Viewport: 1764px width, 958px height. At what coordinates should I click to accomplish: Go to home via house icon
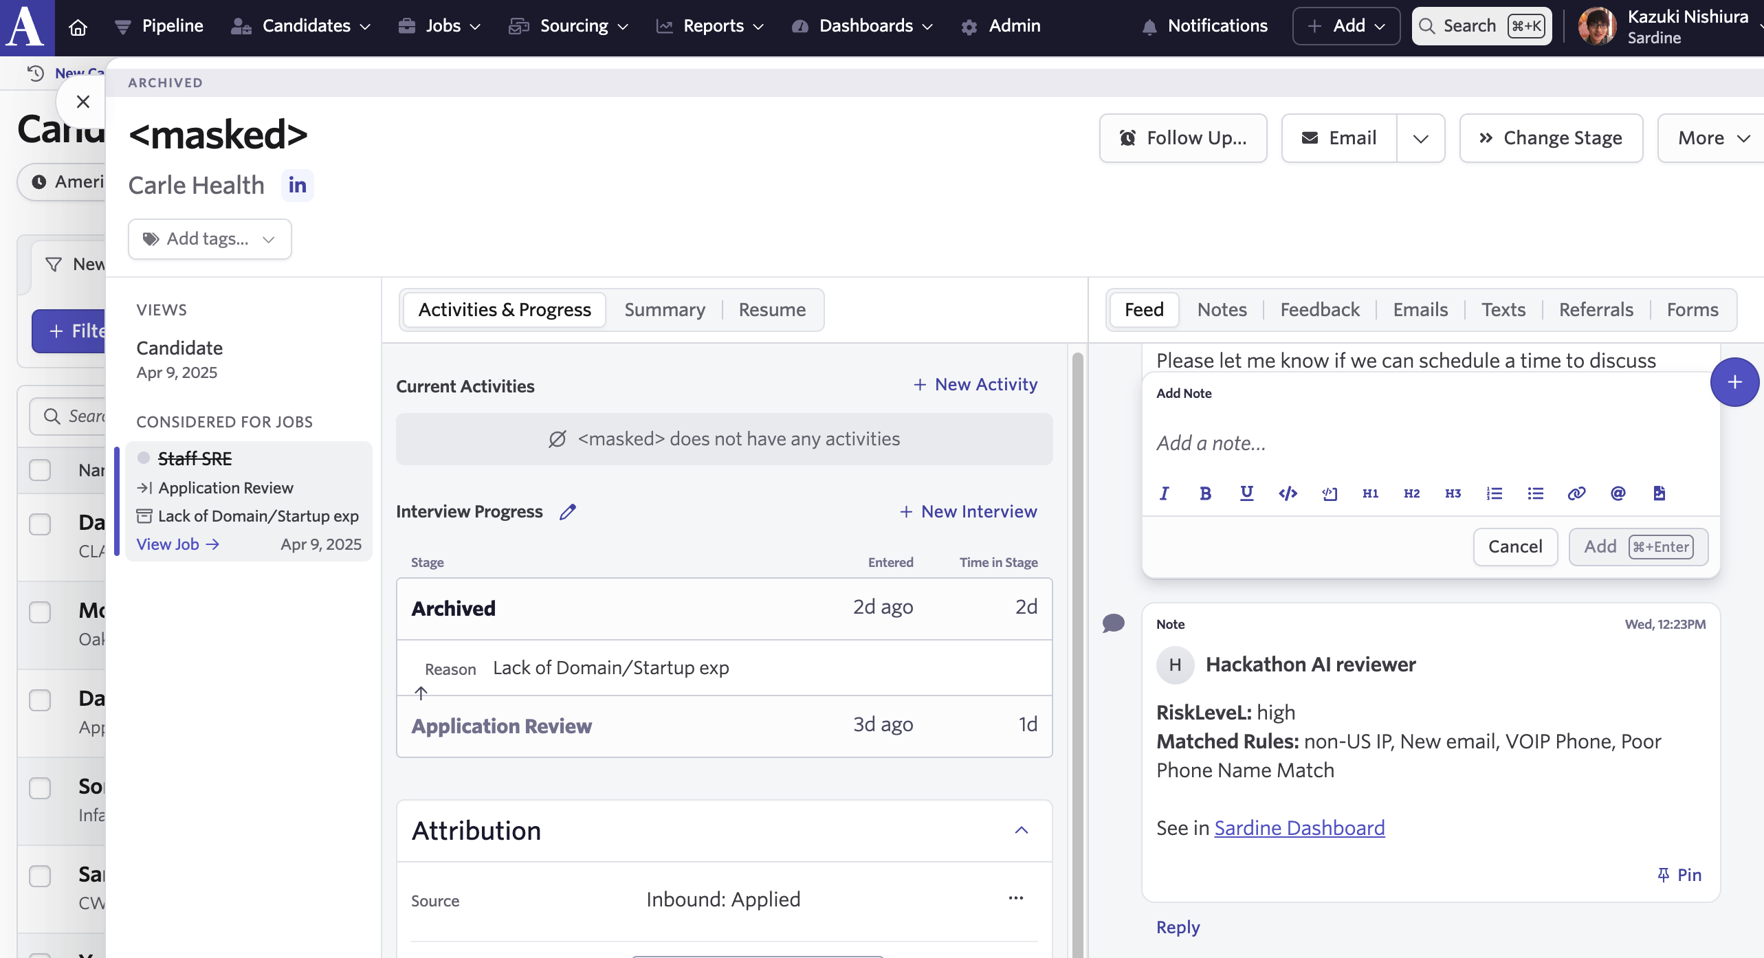click(x=78, y=27)
